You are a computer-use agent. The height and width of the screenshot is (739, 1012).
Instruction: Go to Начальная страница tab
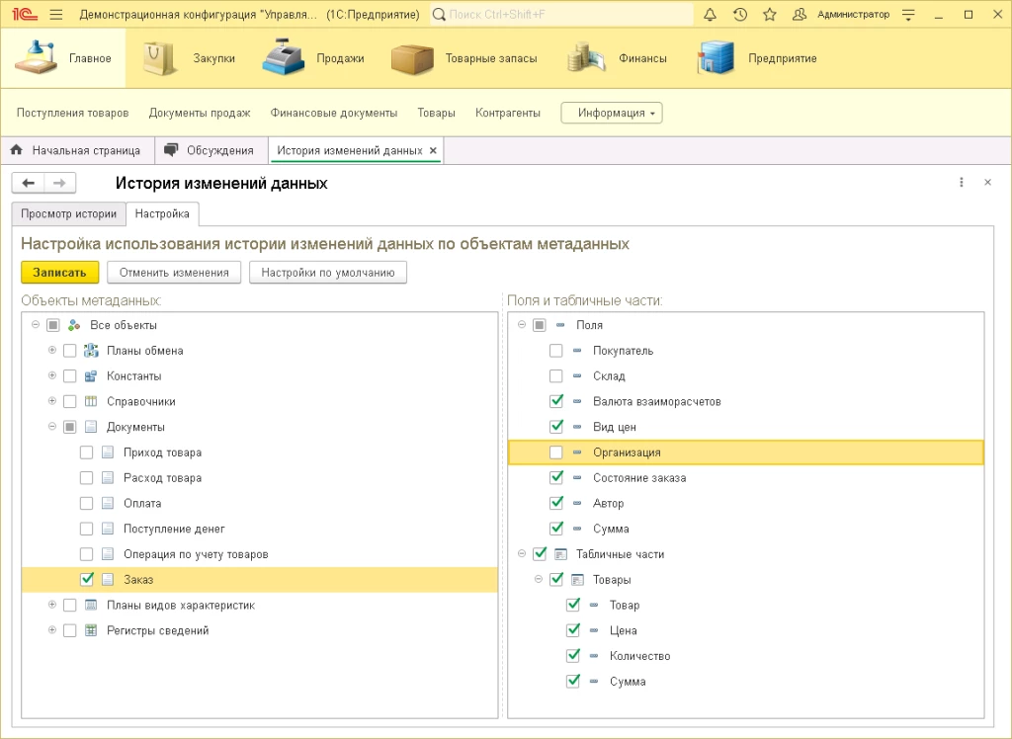(76, 150)
